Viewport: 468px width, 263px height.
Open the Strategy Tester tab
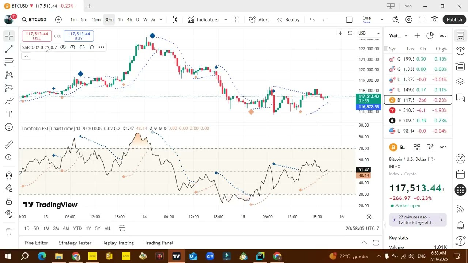(75, 243)
